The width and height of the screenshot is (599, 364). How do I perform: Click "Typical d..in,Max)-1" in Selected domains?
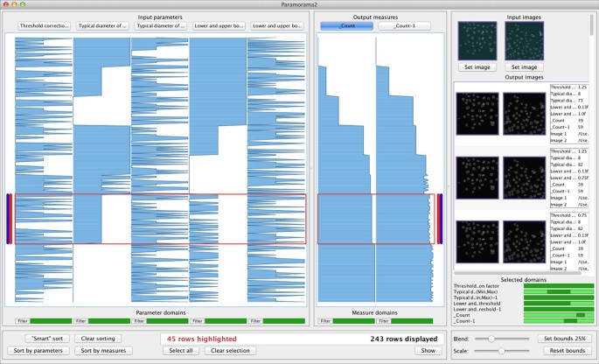476,297
